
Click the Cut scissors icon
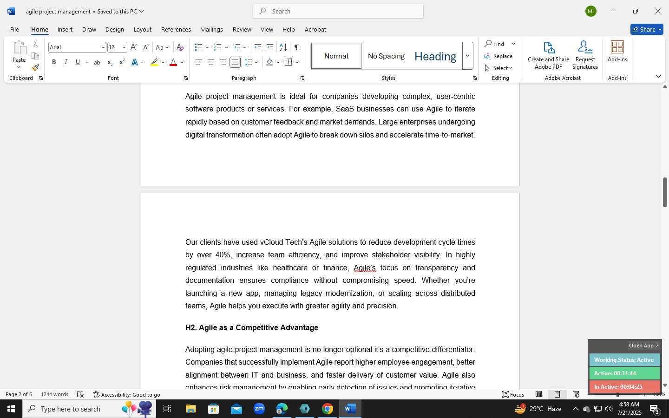point(35,44)
